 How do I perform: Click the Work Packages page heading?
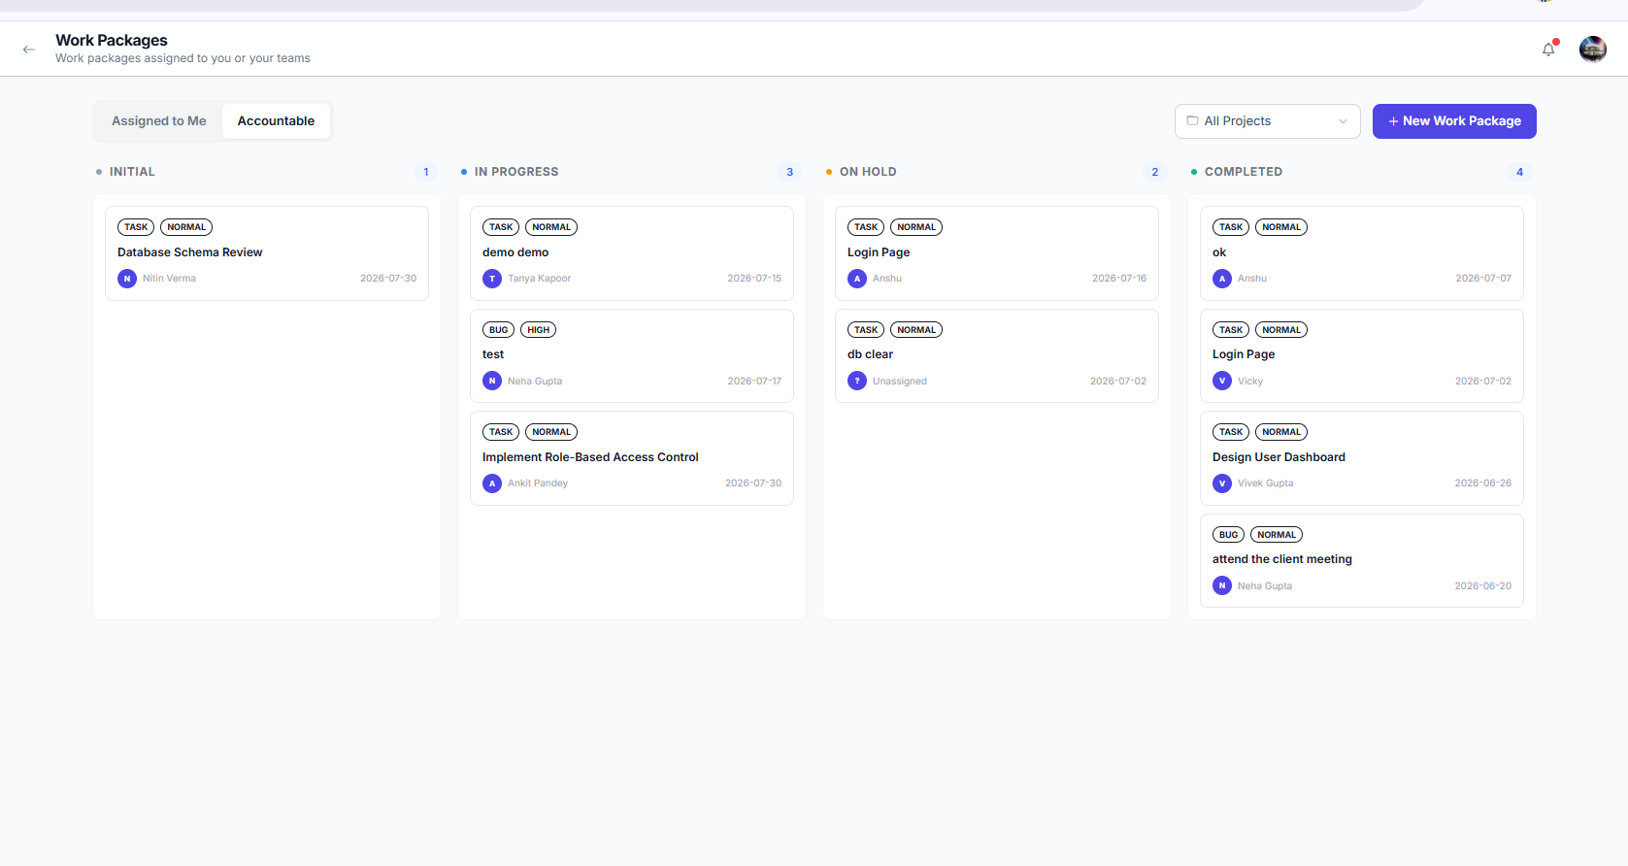[112, 40]
